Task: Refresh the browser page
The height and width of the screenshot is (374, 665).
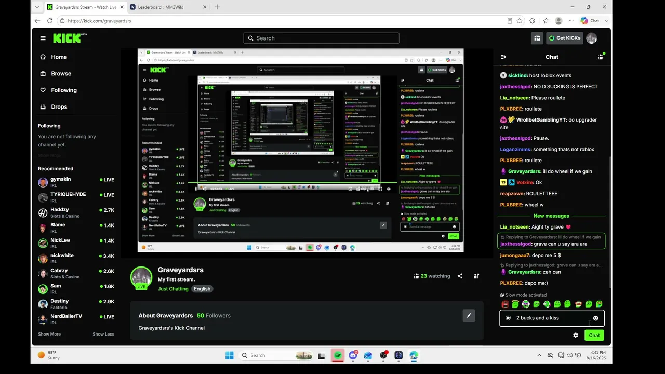Action: pyautogui.click(x=50, y=21)
